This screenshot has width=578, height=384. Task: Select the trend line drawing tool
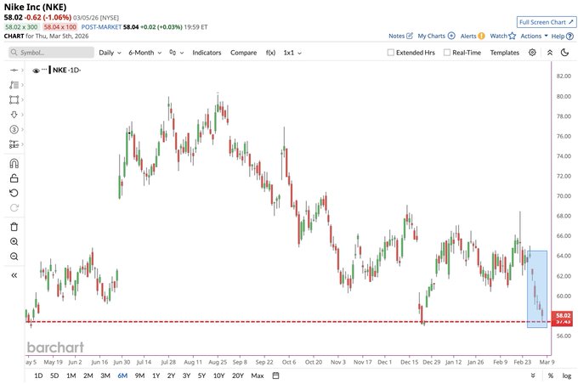tap(14, 70)
